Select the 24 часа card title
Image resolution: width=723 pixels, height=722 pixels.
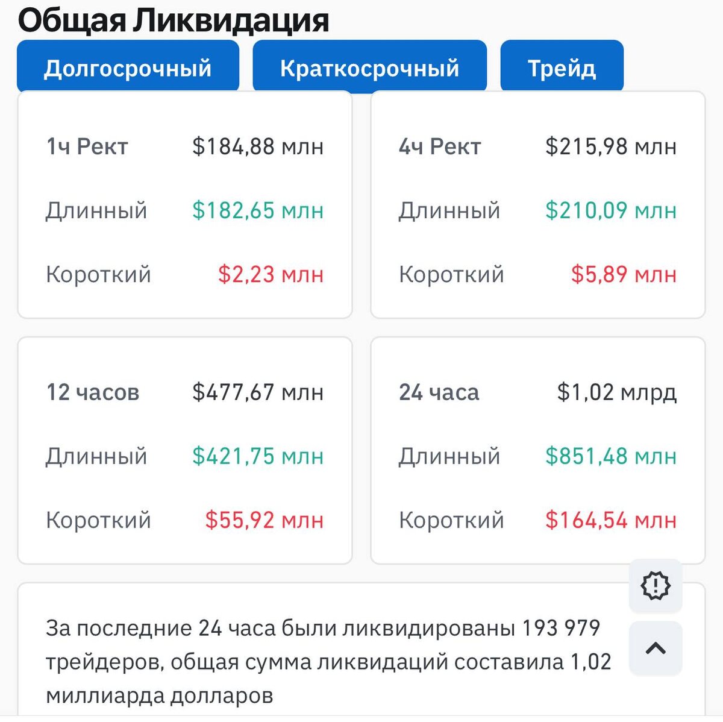pyautogui.click(x=439, y=392)
